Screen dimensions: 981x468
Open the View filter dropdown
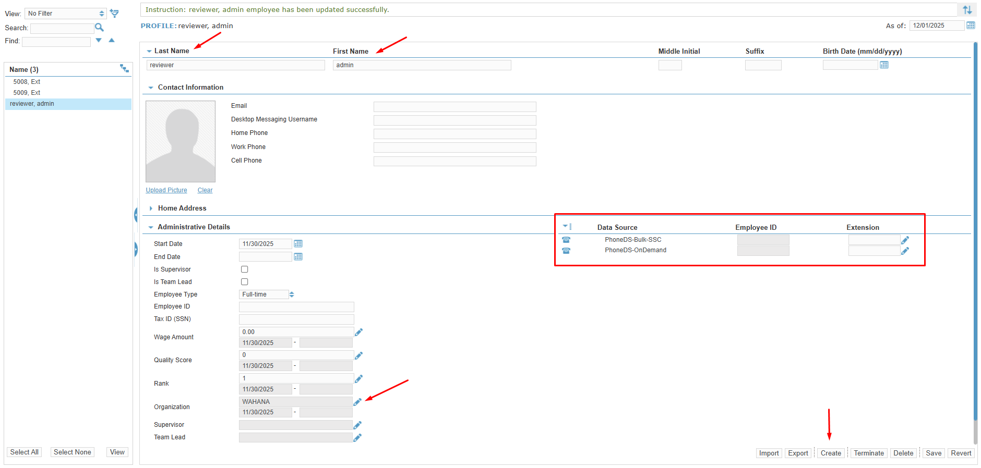tap(65, 14)
